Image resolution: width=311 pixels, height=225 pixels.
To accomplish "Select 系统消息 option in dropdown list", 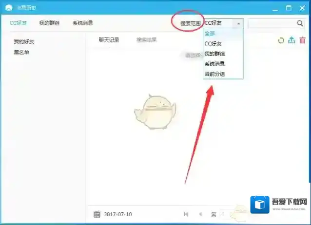I will (223, 64).
